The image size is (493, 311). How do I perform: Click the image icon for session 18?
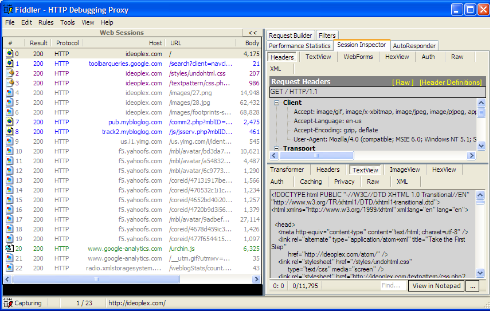[10, 229]
